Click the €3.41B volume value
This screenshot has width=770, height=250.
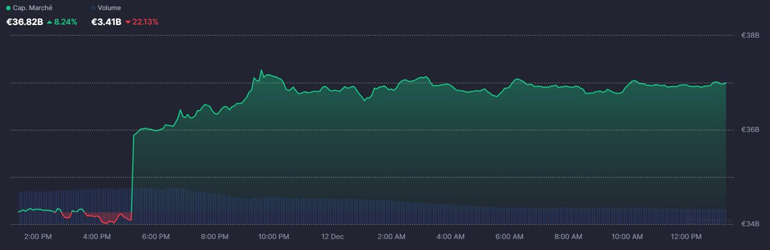click(107, 22)
